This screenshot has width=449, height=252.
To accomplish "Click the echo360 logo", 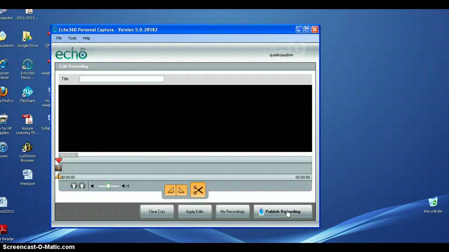I will (71, 53).
